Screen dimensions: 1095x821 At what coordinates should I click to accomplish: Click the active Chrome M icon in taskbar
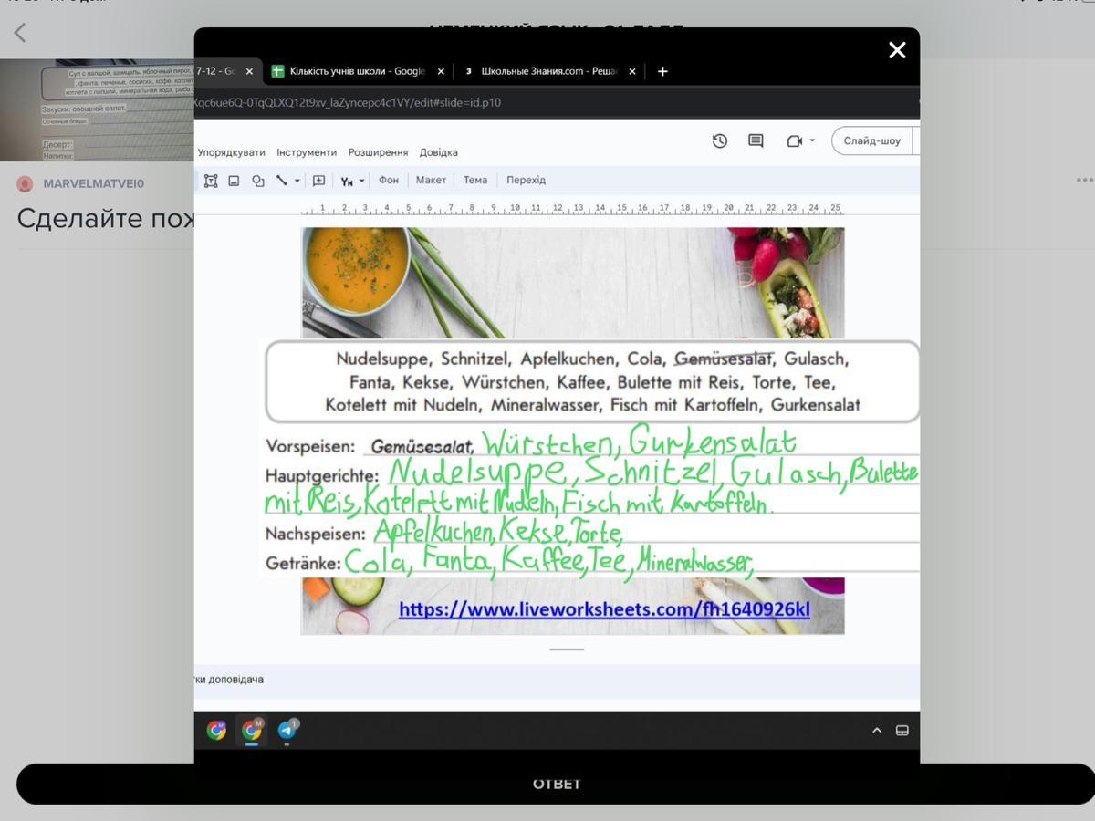[x=252, y=730]
